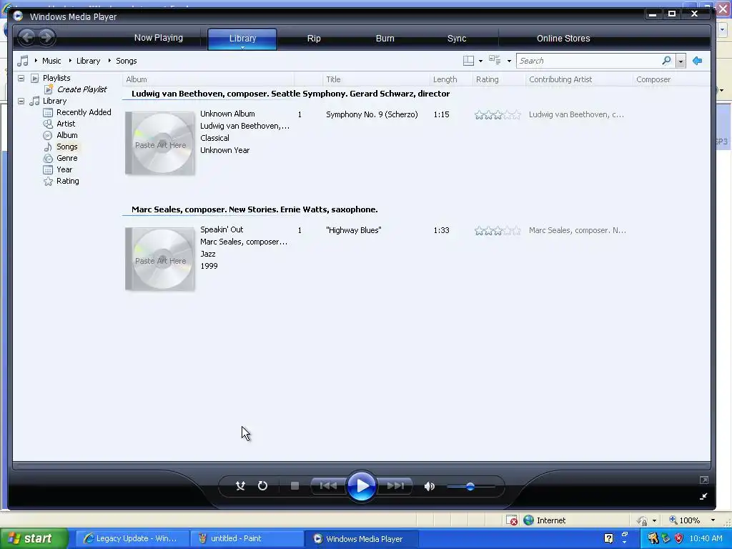Switch to the Rip tab
The width and height of the screenshot is (732, 549).
point(314,39)
